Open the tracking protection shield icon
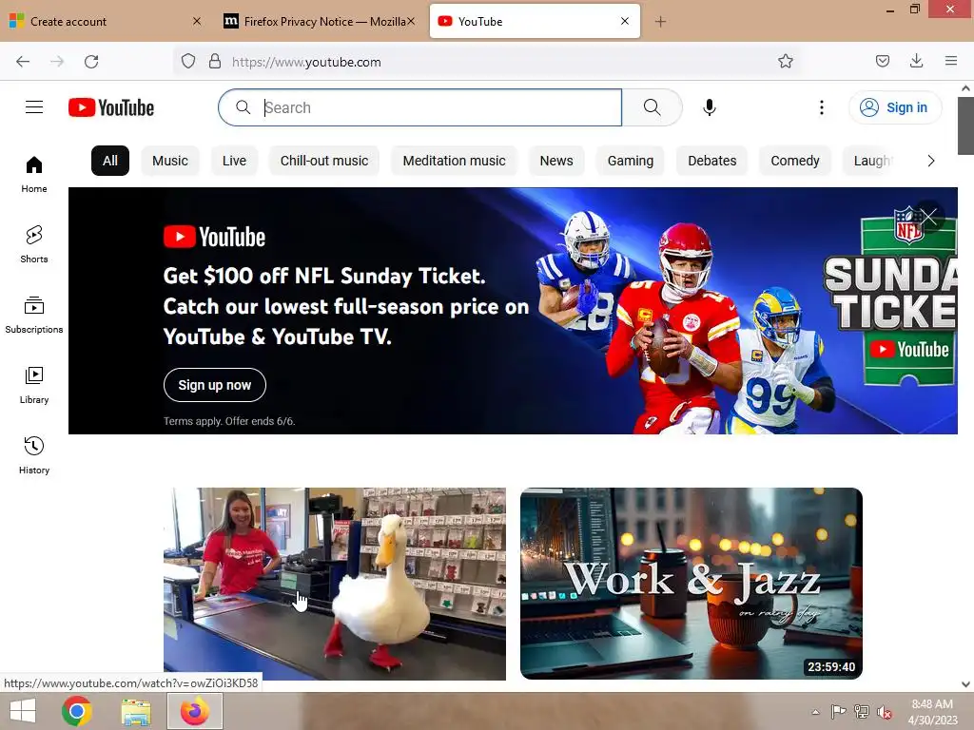 point(188,61)
